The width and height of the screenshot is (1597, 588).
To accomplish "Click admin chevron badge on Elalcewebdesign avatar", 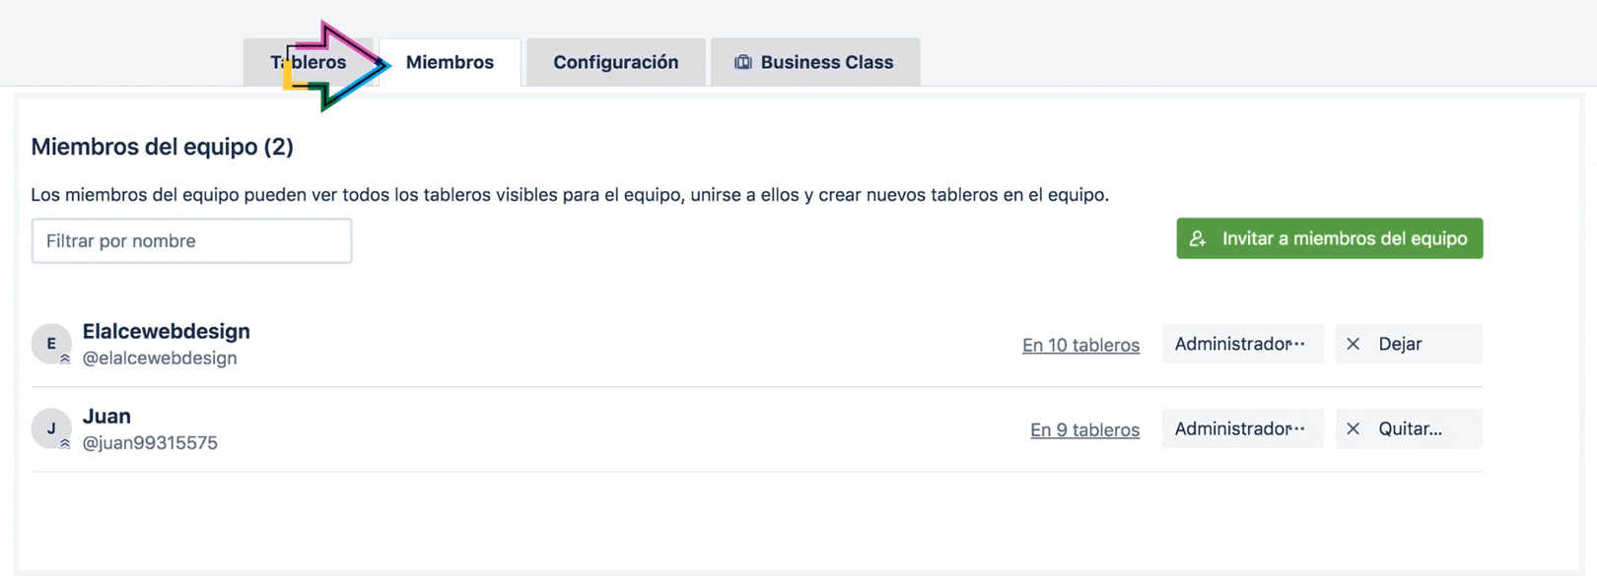I will (65, 359).
